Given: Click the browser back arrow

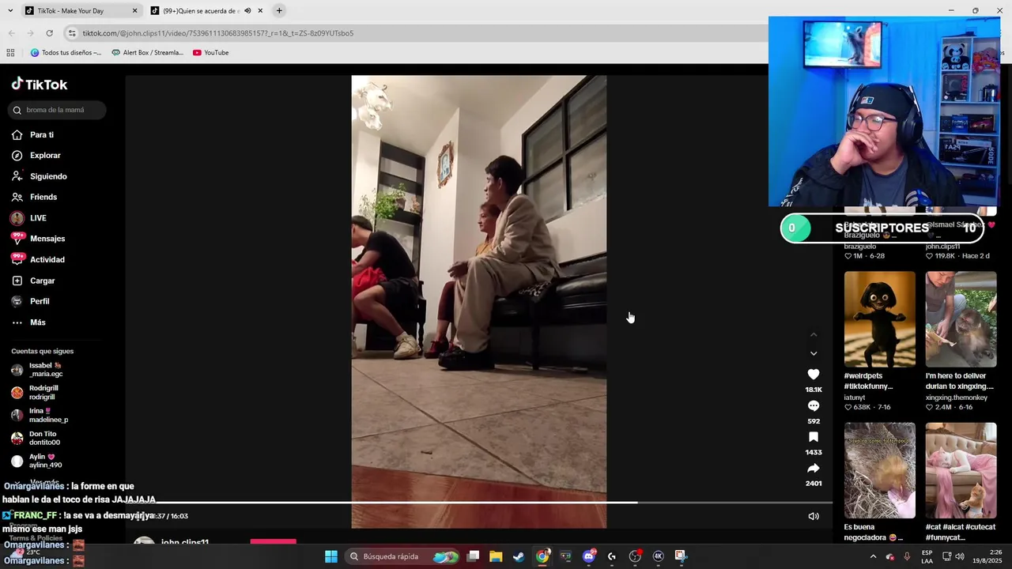Looking at the screenshot, I should tap(11, 33).
